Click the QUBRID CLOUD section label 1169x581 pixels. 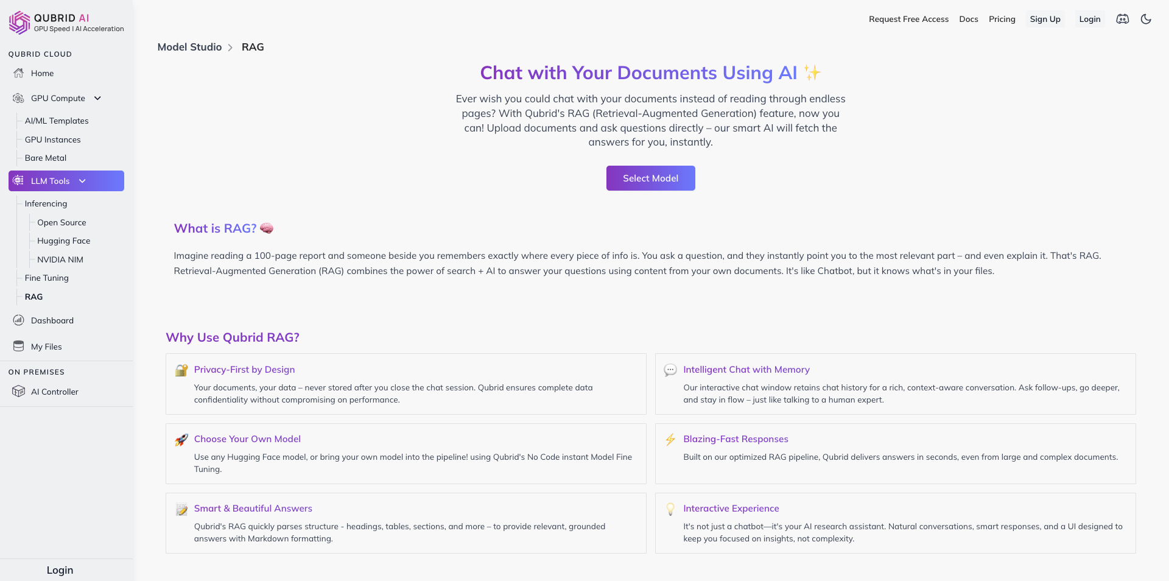[x=40, y=54]
